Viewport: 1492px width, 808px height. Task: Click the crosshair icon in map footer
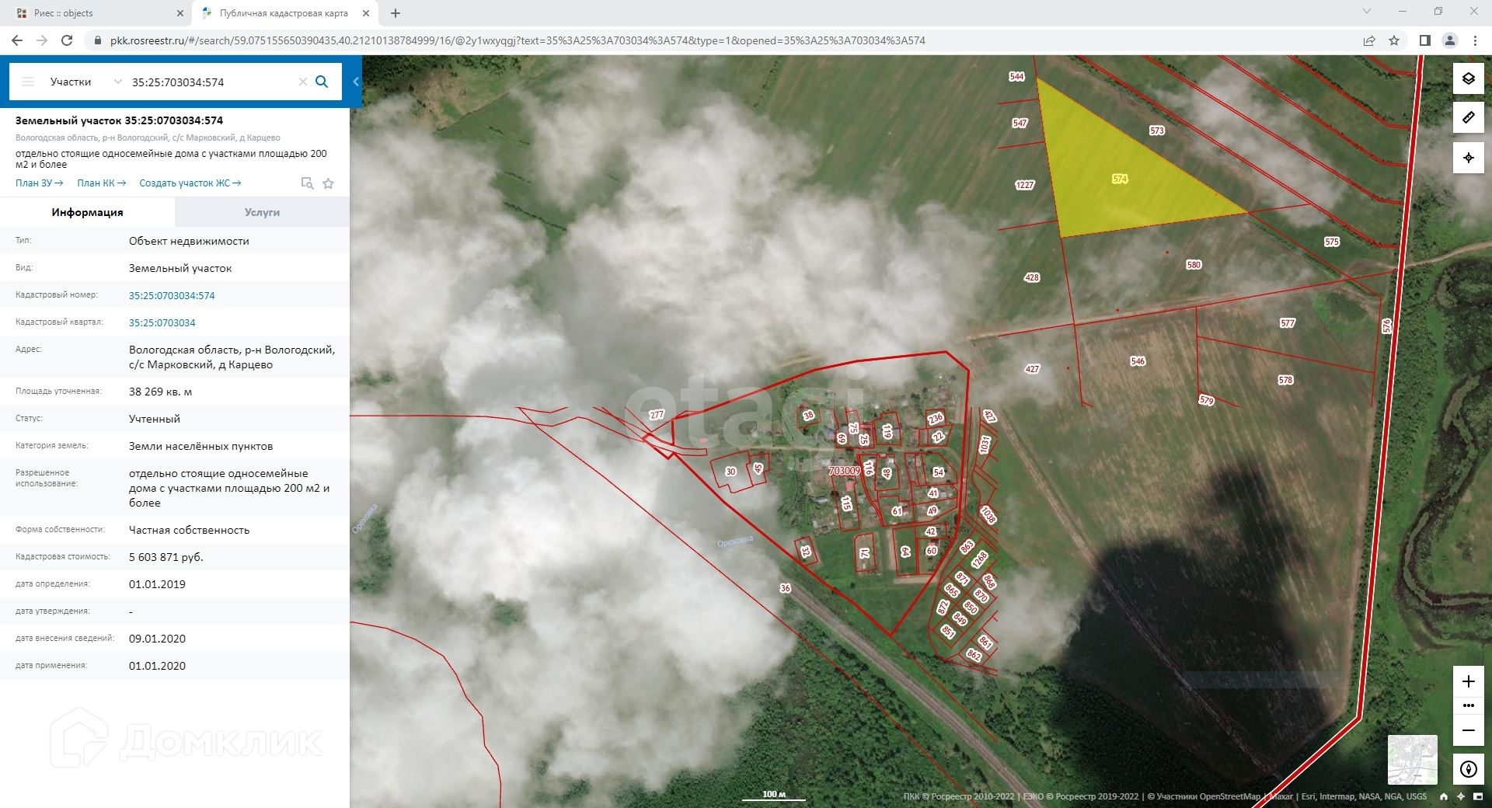point(1461,796)
